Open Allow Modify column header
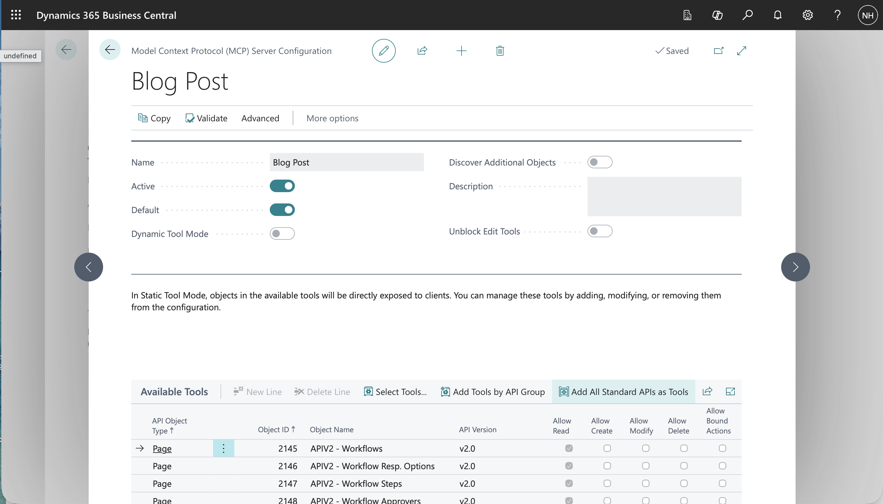 coord(641,426)
